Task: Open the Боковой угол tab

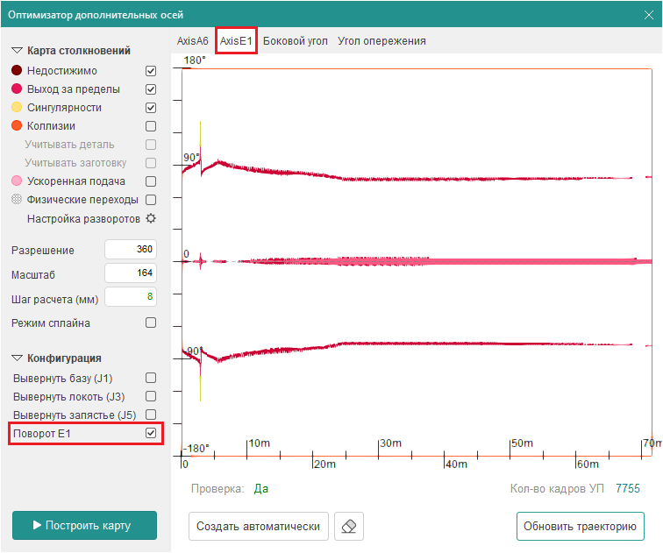Action: tap(296, 41)
